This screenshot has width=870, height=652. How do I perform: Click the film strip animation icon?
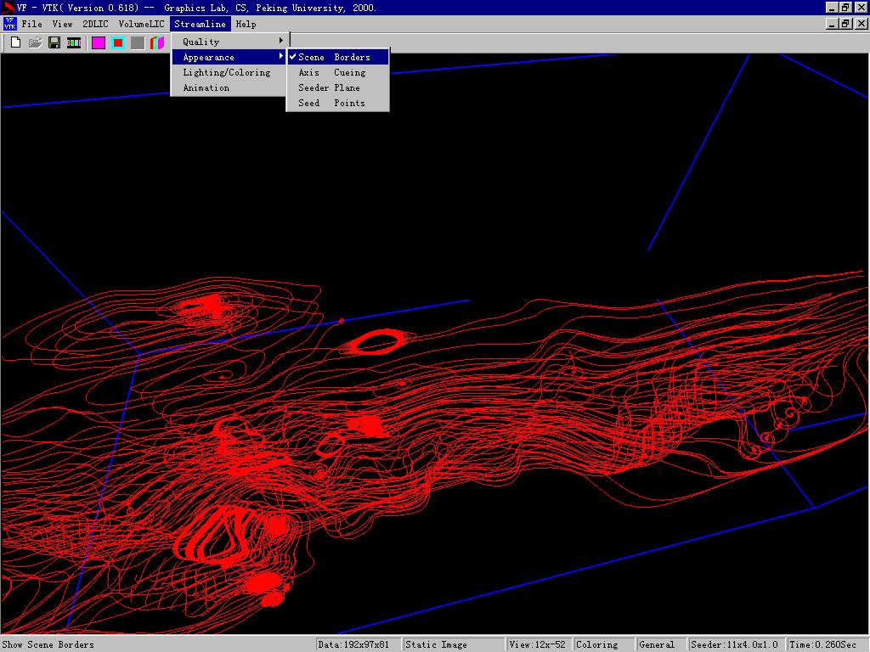[x=74, y=42]
